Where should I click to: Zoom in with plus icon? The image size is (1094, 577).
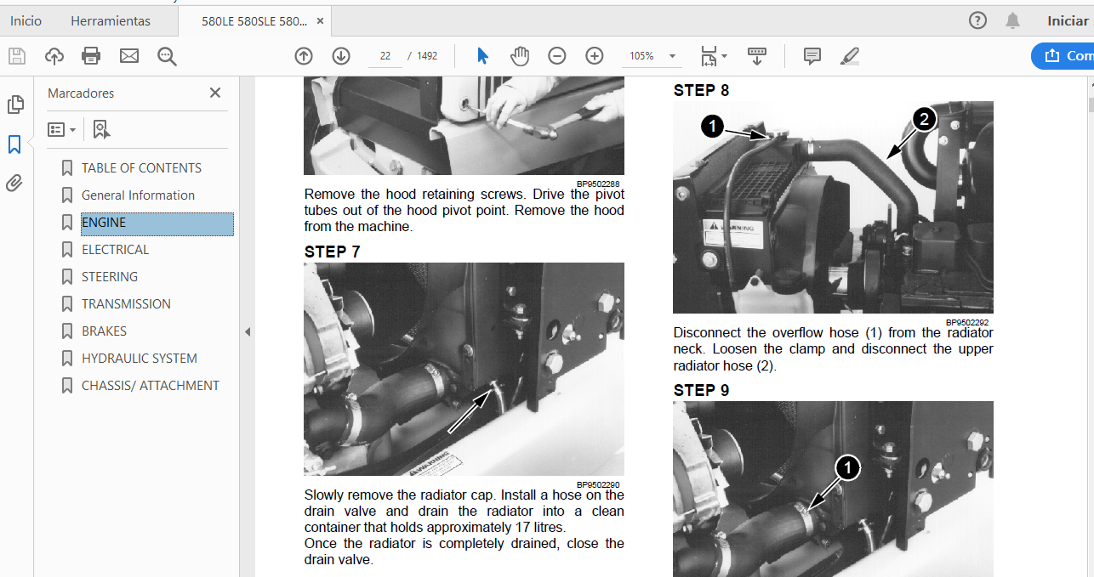(x=595, y=56)
